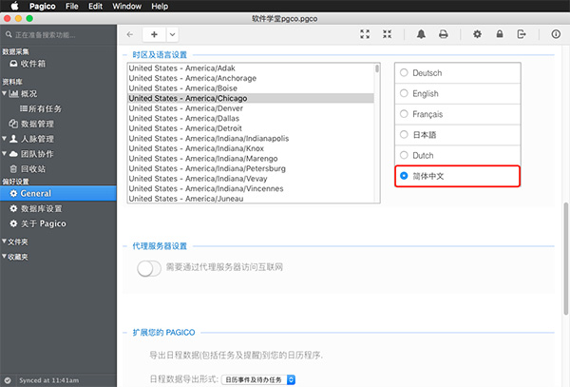Viewport: 570px width, 387px height.
Task: Select America/Indiana/Indianapolis timezone
Action: point(251,139)
